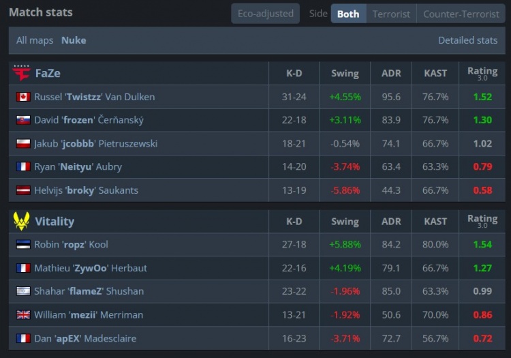Switch side filter to Terrorist
The image size is (511, 358).
tap(391, 14)
